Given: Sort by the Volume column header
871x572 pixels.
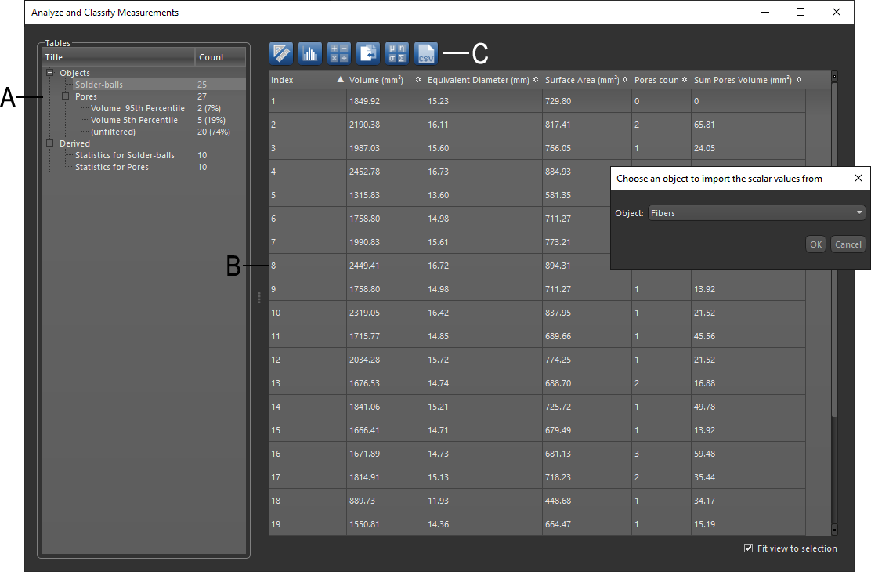Looking at the screenshot, I should point(376,80).
